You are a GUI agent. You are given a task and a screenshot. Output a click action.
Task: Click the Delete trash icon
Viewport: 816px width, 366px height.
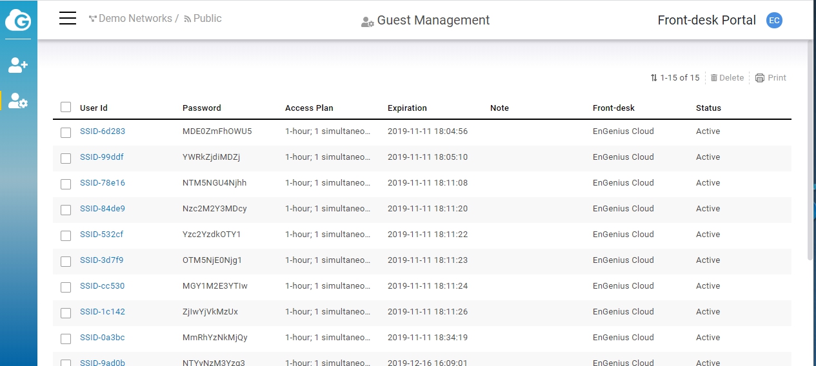(x=714, y=78)
